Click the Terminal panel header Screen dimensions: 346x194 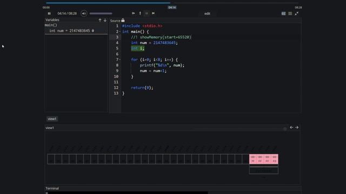[x=52, y=188]
